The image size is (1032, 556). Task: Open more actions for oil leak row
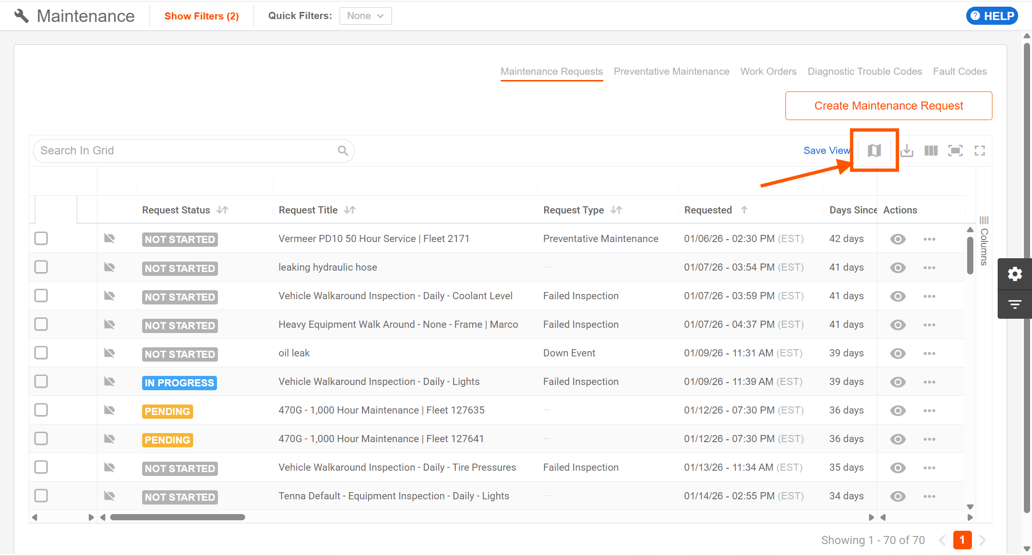point(929,354)
